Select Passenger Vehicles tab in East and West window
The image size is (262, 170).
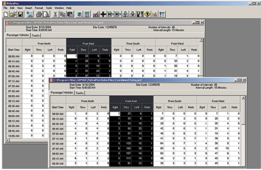18,35
